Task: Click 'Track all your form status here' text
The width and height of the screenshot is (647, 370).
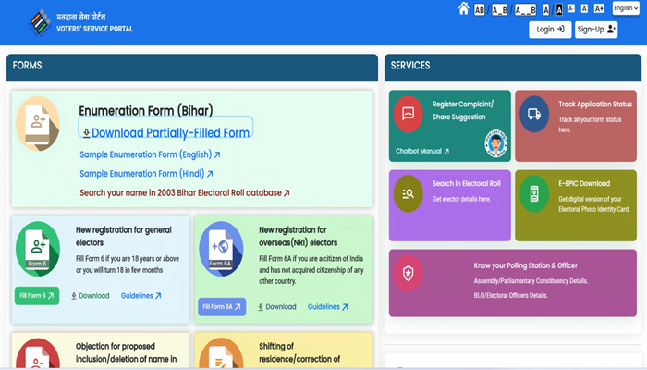Action: 590,124
